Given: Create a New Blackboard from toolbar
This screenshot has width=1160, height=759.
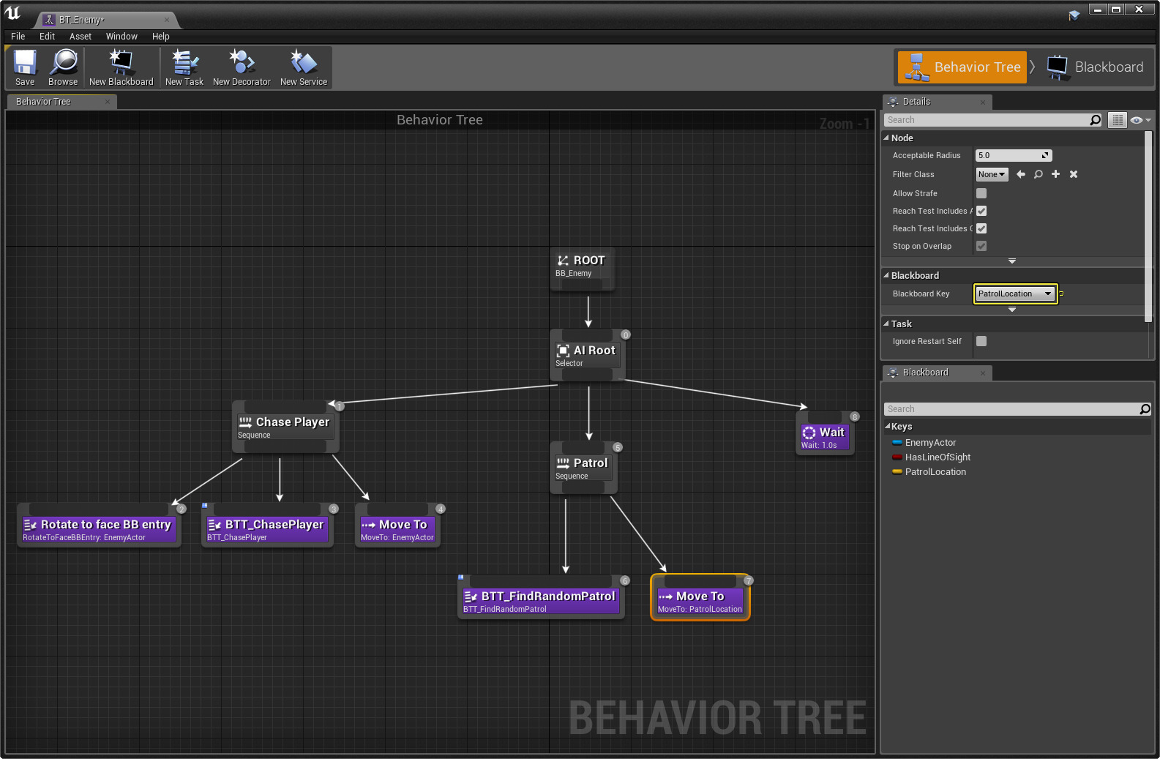Looking at the screenshot, I should (121, 67).
